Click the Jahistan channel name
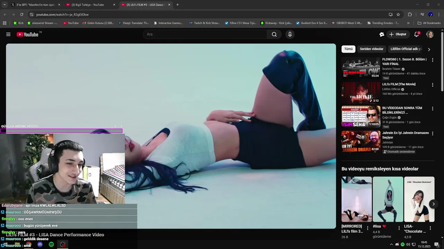The image size is (444, 249). coord(387,142)
